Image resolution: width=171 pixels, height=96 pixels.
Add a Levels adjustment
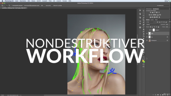click(x=153, y=13)
